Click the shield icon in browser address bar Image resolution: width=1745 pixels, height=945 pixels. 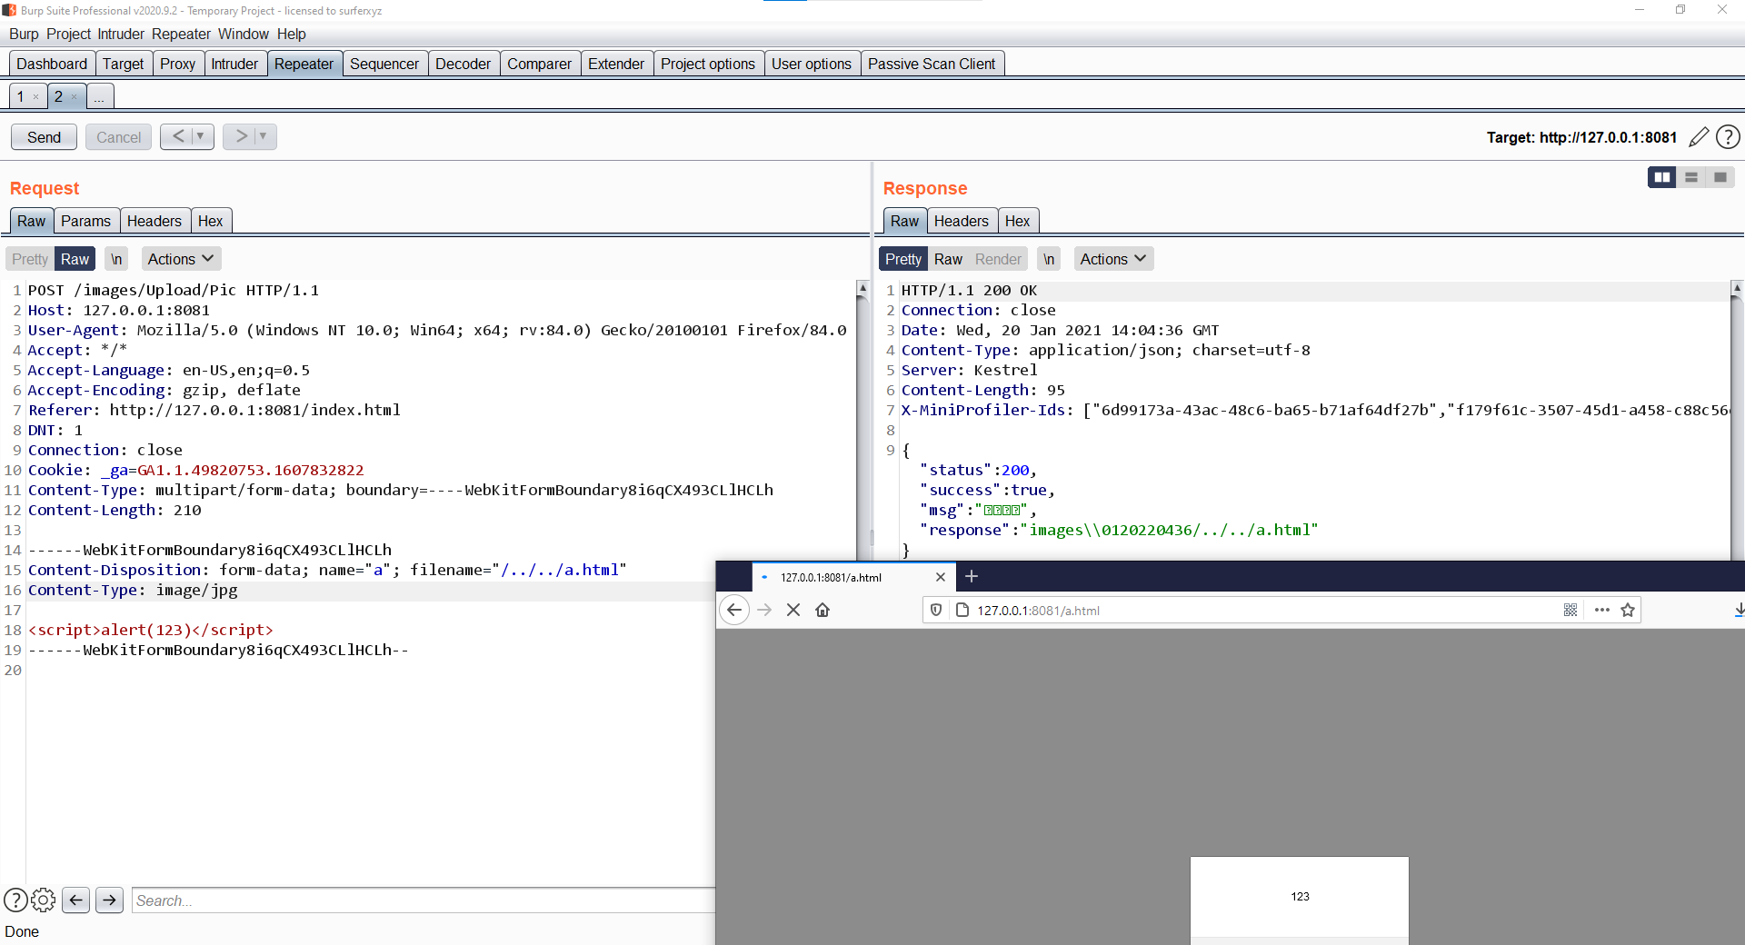(x=936, y=610)
